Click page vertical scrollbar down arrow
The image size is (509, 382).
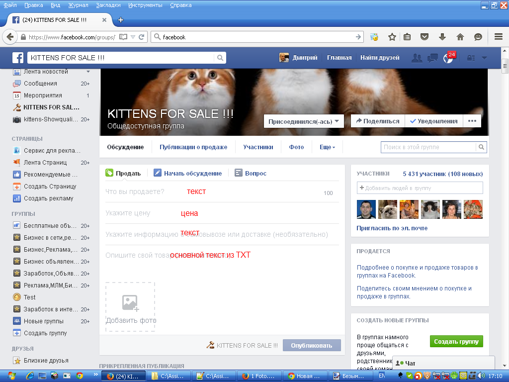point(505,366)
